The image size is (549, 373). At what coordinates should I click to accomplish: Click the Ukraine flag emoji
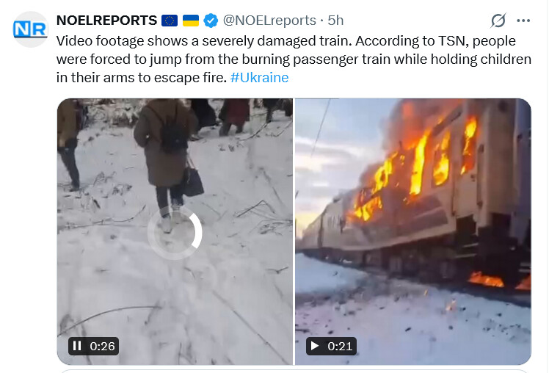(191, 21)
